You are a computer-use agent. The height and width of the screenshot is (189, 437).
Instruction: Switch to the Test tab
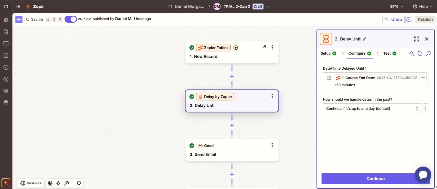point(390,53)
